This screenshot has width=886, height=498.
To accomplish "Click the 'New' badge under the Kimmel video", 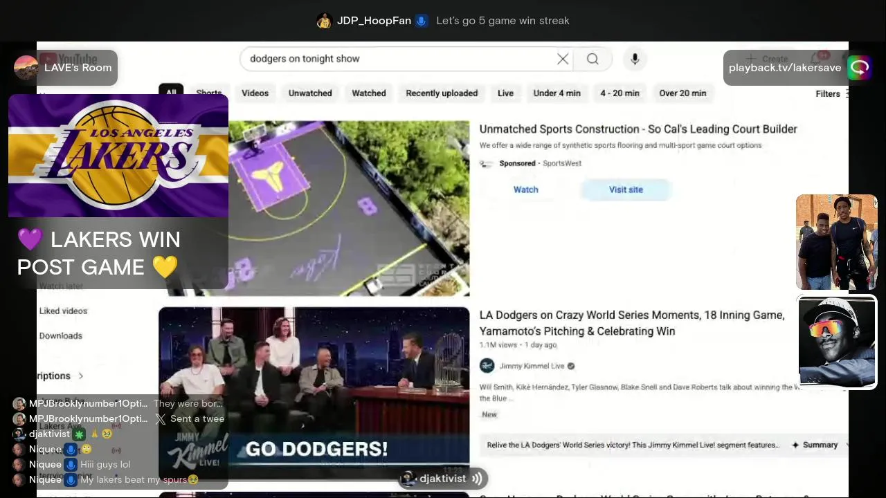I will click(x=489, y=414).
